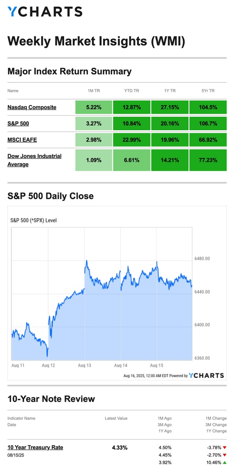Click red down arrow beside -3.78%
The width and height of the screenshot is (234, 468).
coord(224,448)
